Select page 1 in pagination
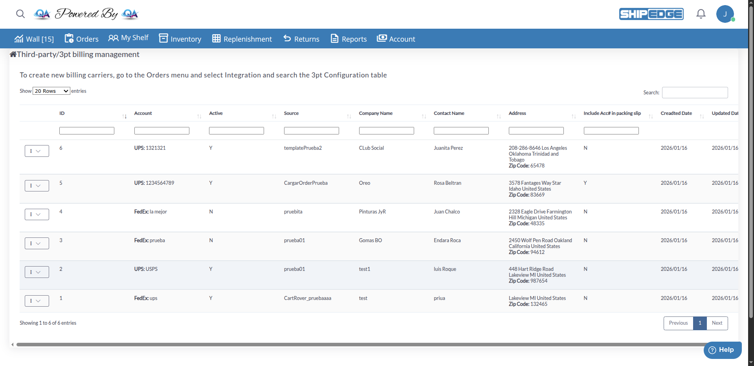Screen dimensions: 754x366 700,323
